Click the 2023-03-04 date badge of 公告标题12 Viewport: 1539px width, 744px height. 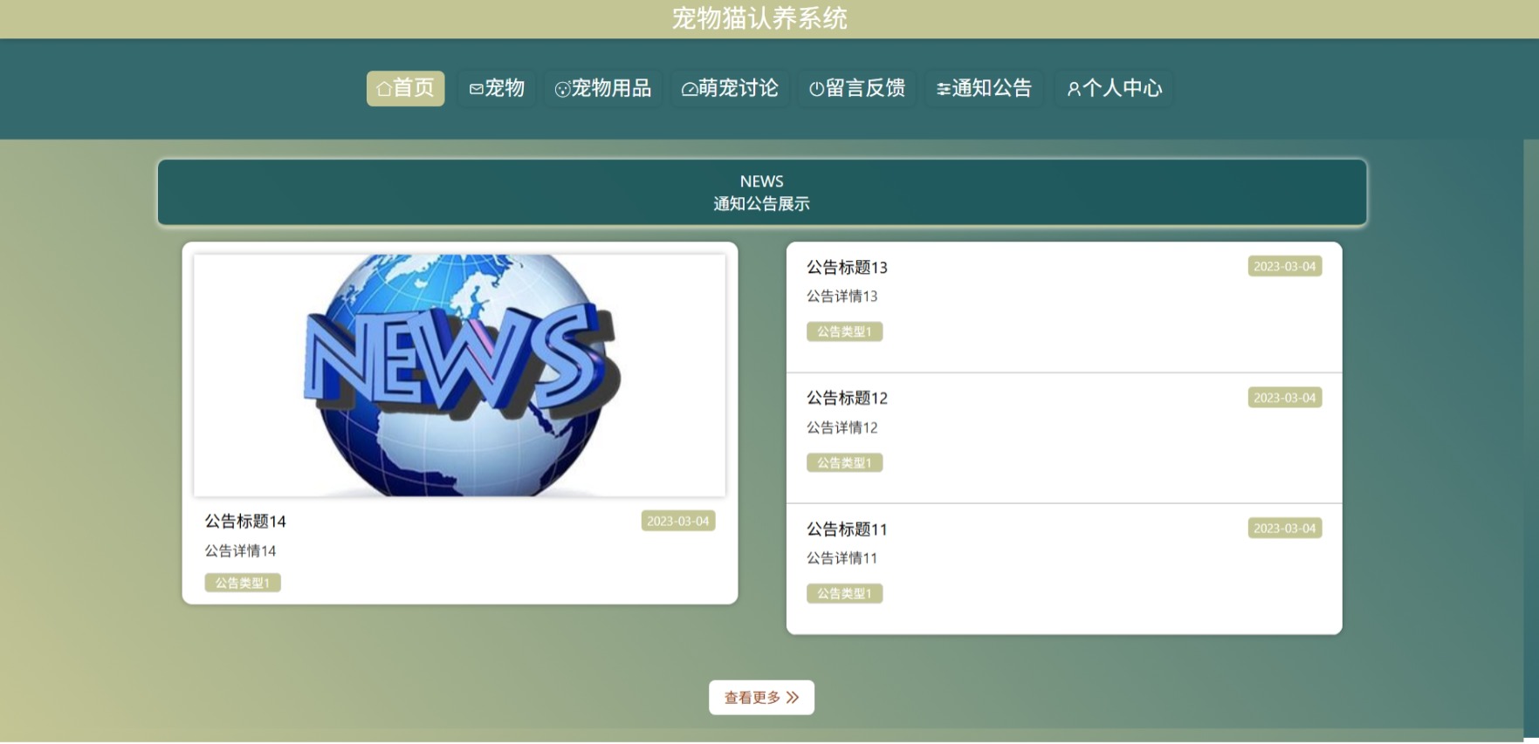click(1285, 398)
